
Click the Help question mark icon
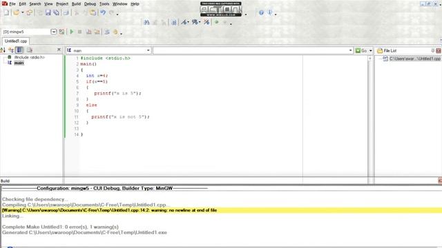coord(261,12)
